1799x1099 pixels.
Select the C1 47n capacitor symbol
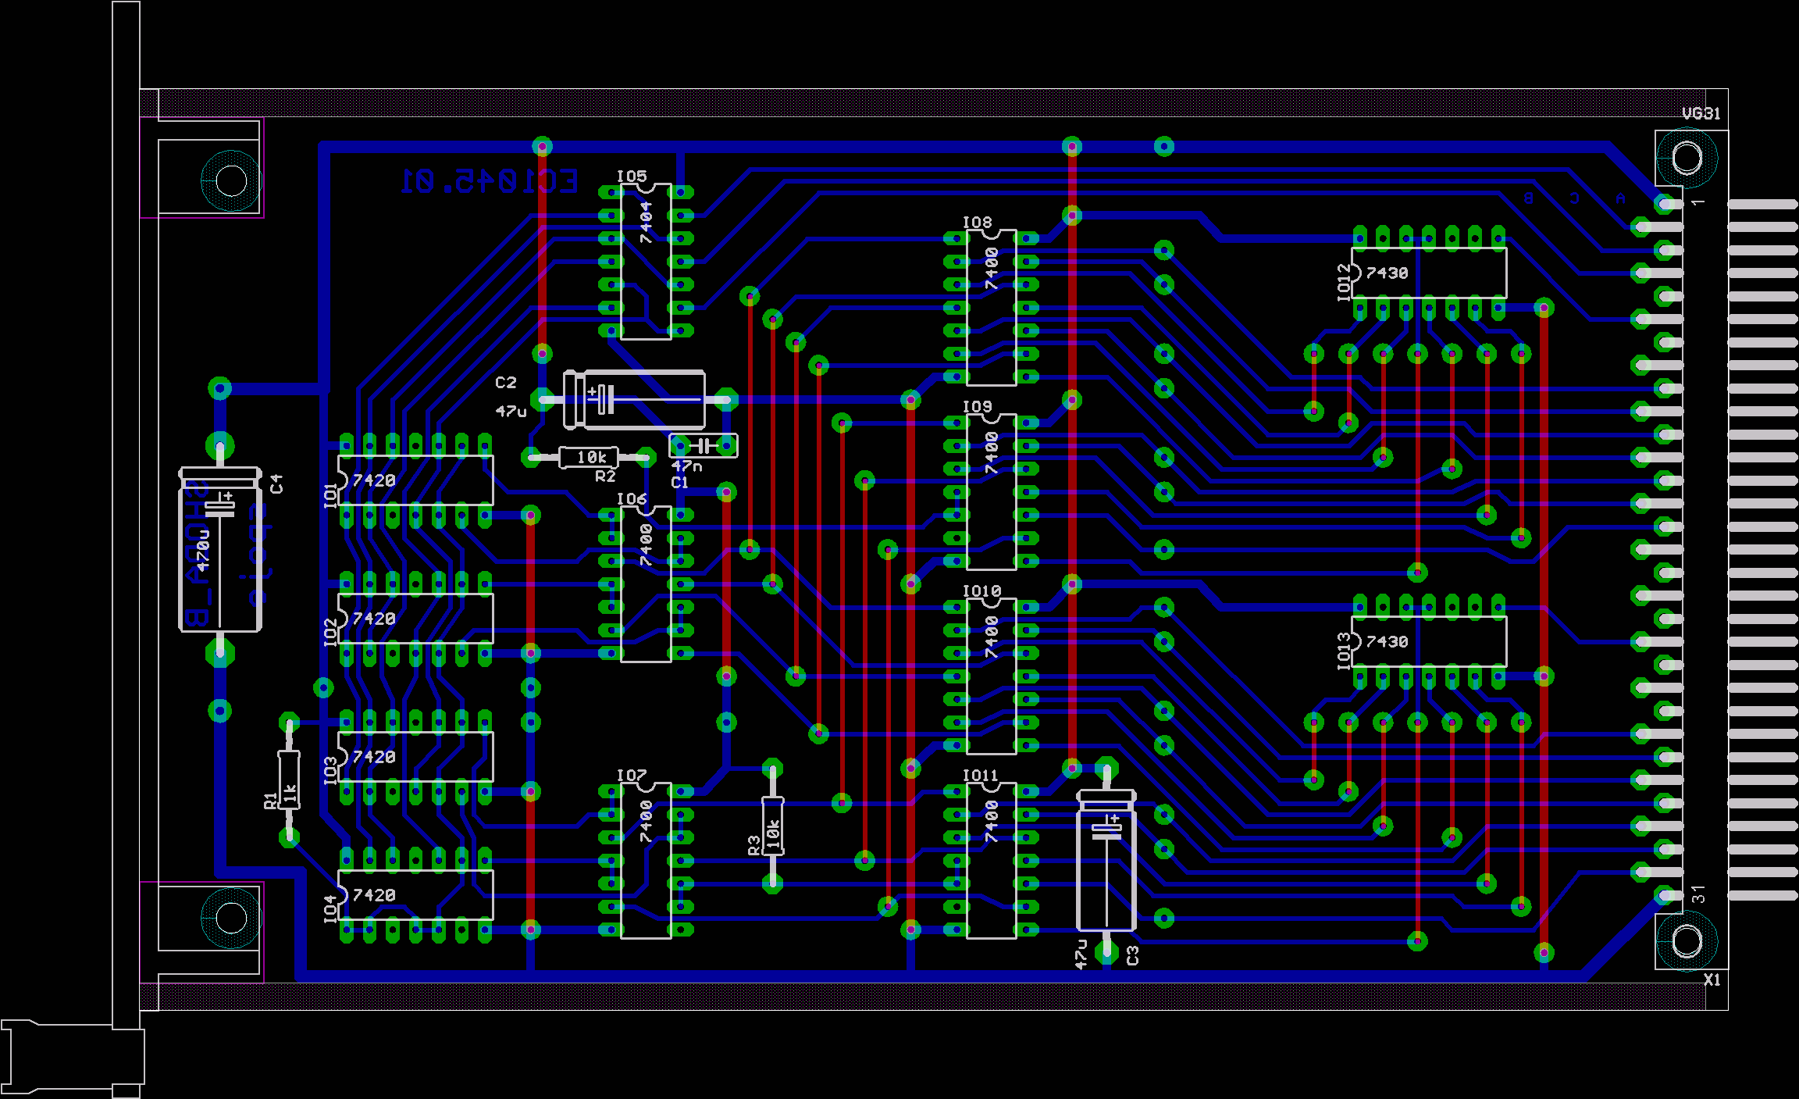pyautogui.click(x=703, y=446)
